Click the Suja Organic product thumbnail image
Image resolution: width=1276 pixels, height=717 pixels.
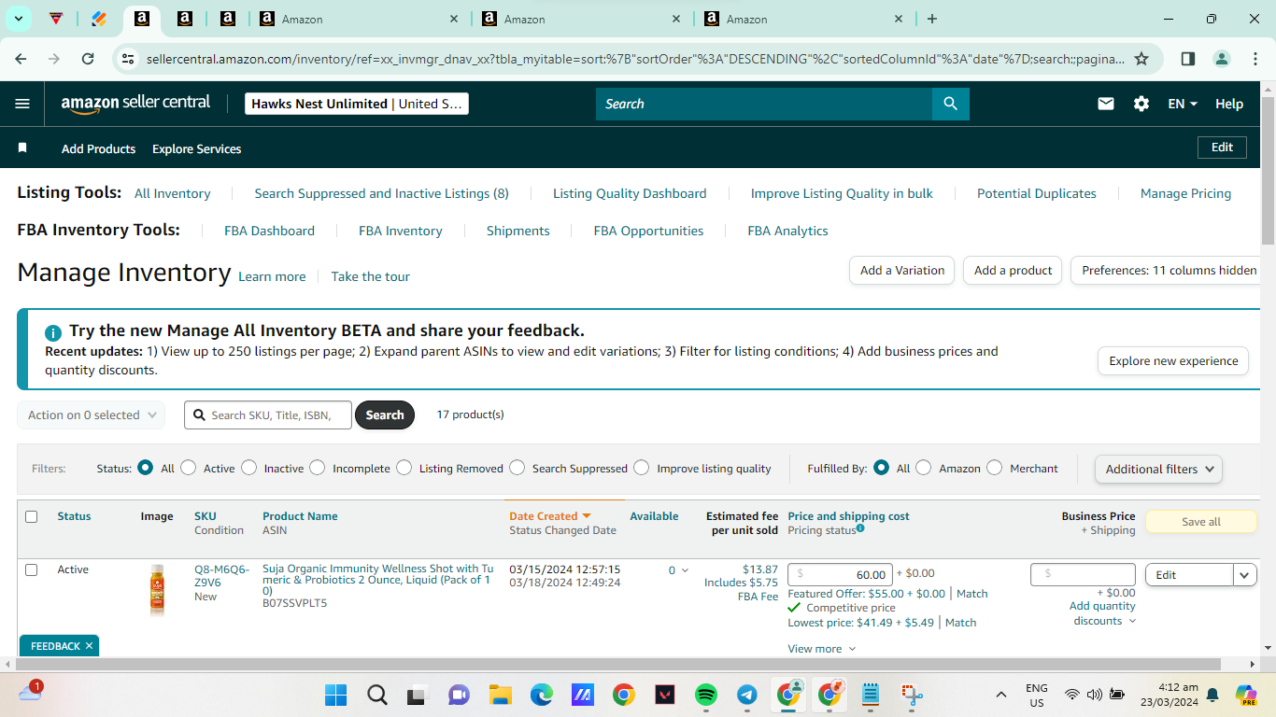157,589
